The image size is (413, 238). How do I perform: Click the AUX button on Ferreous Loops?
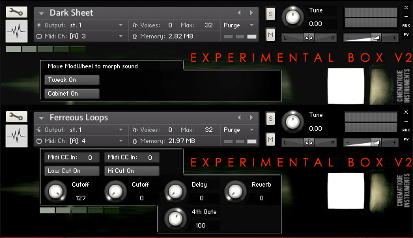click(x=406, y=130)
